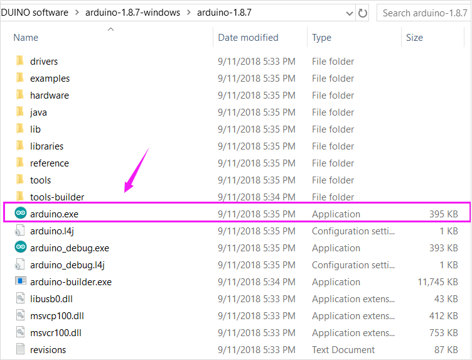Image resolution: width=472 pixels, height=360 pixels.
Task: Click the 753 KB size value
Action: click(443, 333)
